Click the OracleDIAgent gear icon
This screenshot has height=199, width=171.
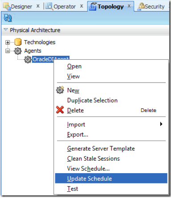[x=28, y=59]
